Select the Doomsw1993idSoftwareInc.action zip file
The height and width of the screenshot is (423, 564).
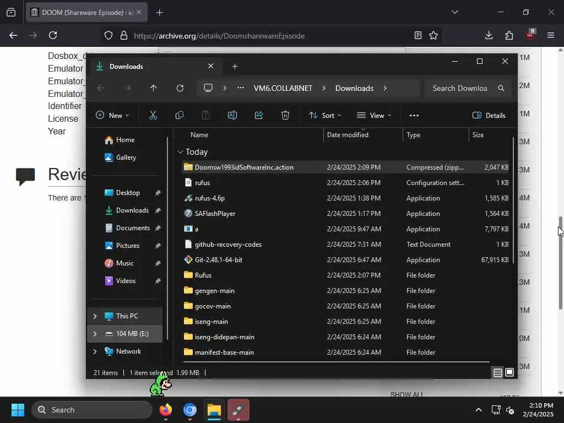(345, 167)
